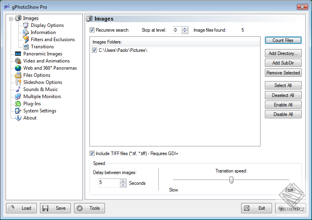Decrease the Stop at level value
312x220 pixels.
click(185, 32)
